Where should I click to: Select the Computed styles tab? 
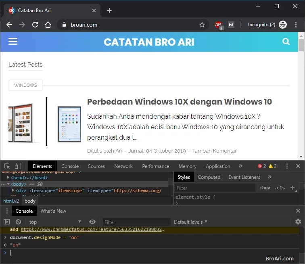(x=209, y=177)
